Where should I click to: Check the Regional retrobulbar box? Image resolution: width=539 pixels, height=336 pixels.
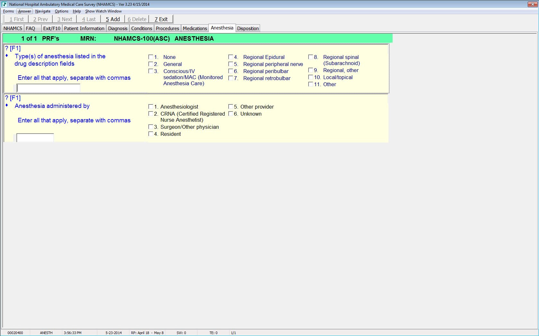pyautogui.click(x=230, y=78)
